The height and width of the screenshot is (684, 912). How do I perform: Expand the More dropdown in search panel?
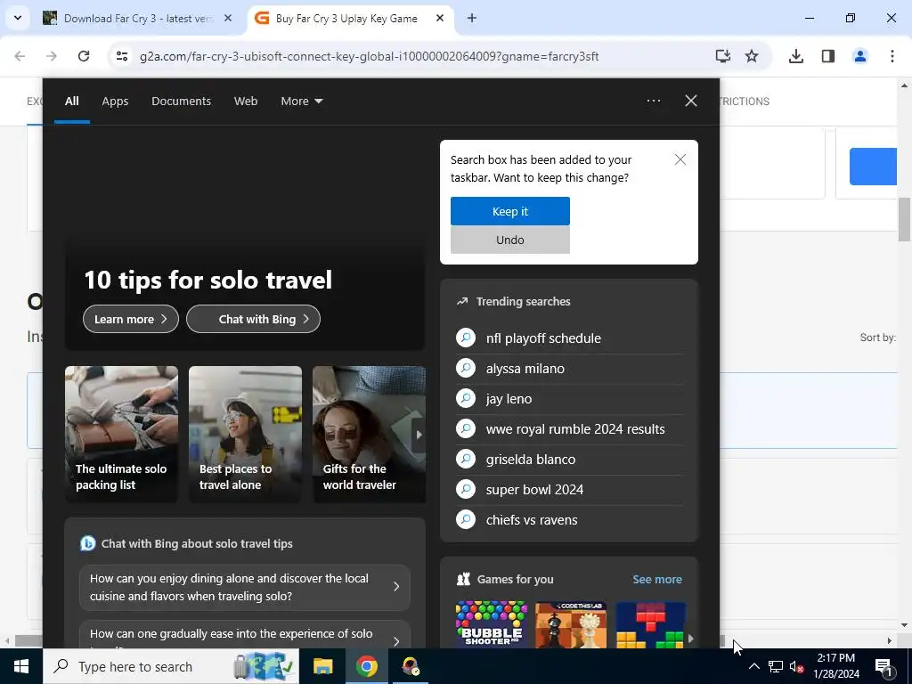click(301, 102)
